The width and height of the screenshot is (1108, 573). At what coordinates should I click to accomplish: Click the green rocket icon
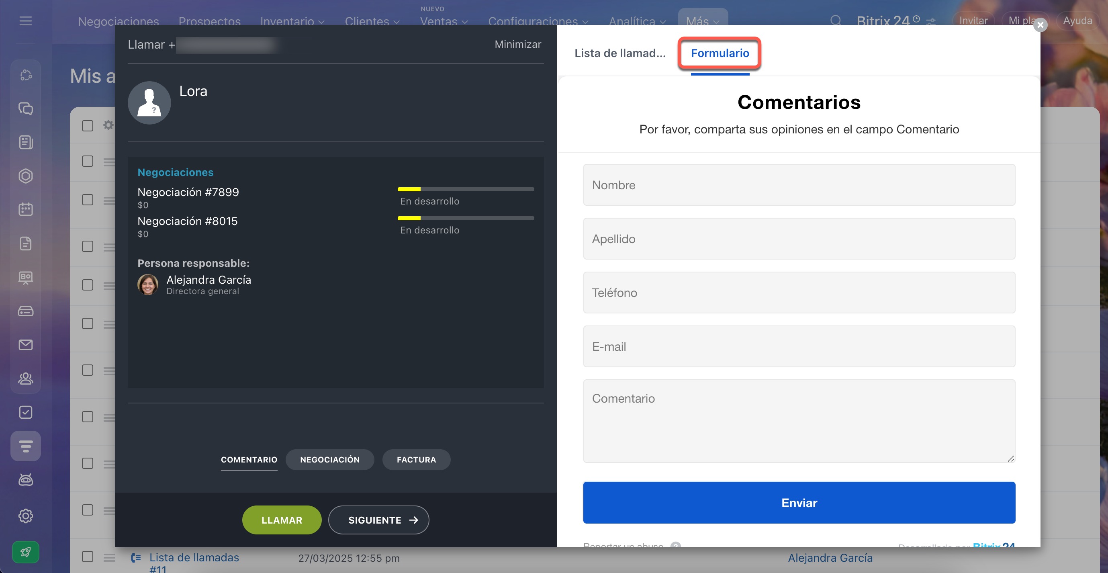coord(26,552)
